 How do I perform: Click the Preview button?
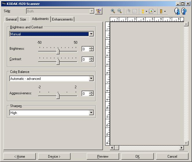coord(103,157)
